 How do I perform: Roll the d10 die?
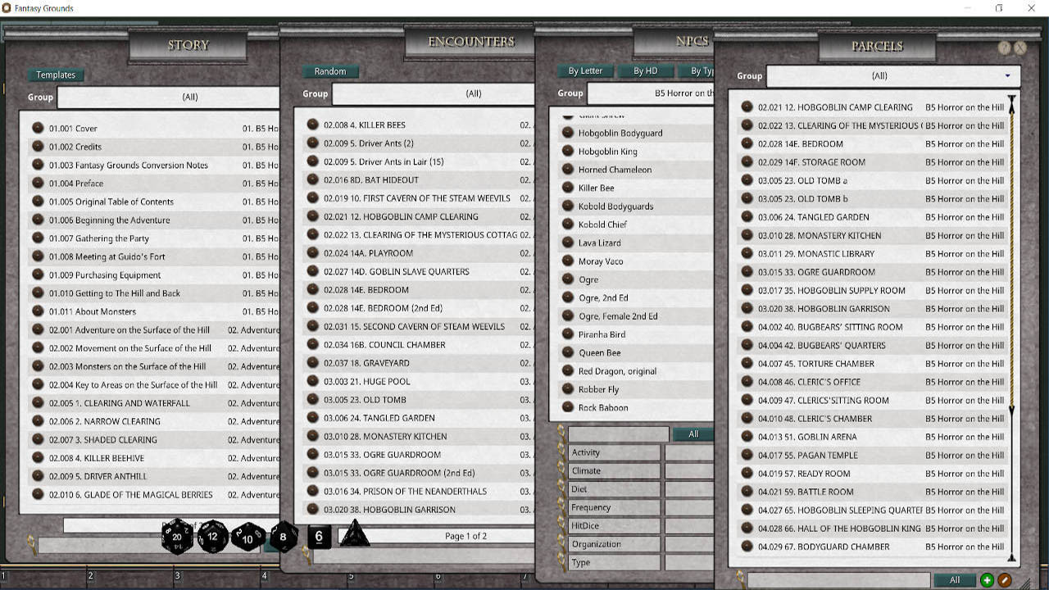coord(247,538)
